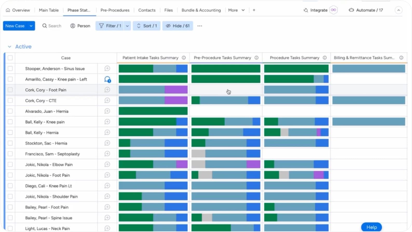The width and height of the screenshot is (412, 232).
Task: Open conversation for Francisco, Sam - Septoplasty
Action: point(107,153)
